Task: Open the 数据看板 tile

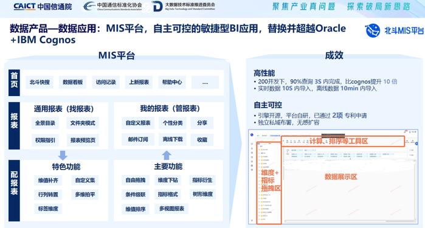Action: pos(72,82)
